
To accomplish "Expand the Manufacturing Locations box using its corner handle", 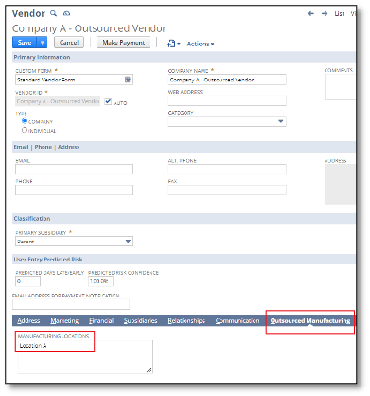I will pos(149,369).
